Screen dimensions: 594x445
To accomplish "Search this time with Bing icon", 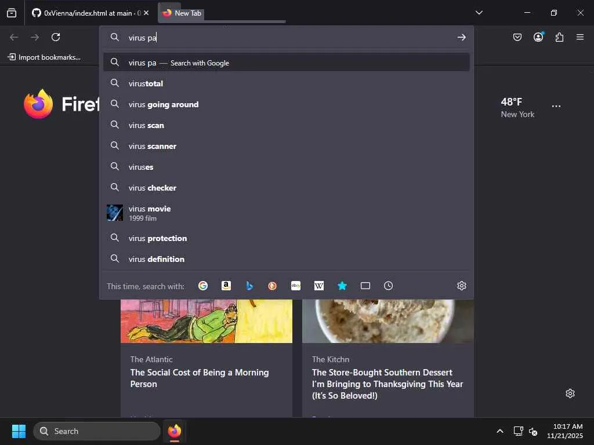I will point(249,286).
